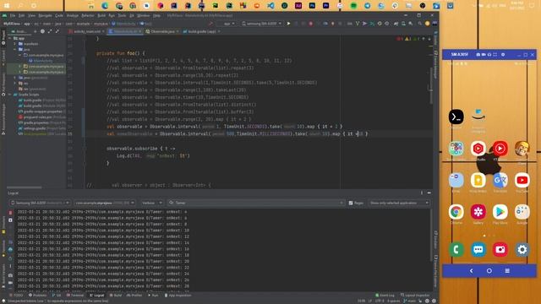Open Clash of Clans game icon
541x304 pixels.
pos(522,149)
